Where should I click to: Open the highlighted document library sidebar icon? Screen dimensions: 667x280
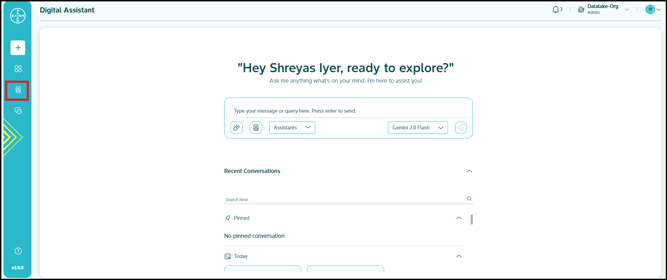coord(18,90)
